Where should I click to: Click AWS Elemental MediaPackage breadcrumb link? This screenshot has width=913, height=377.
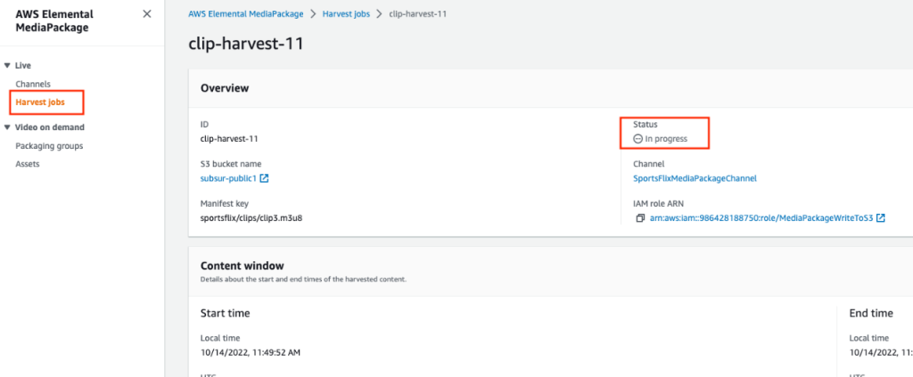point(246,14)
